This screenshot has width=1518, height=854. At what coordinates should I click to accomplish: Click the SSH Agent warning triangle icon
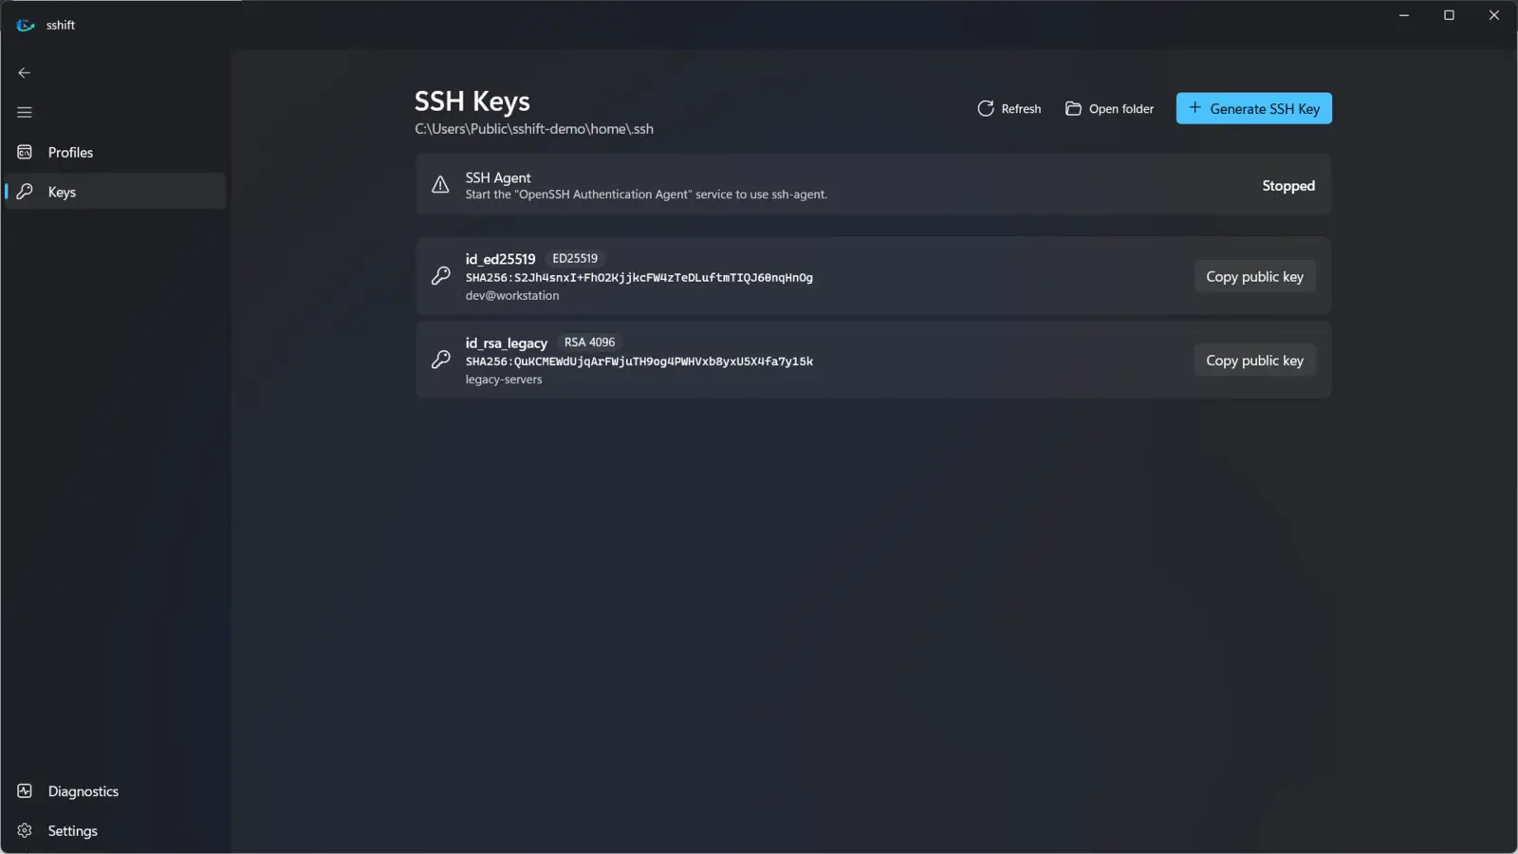coord(440,185)
